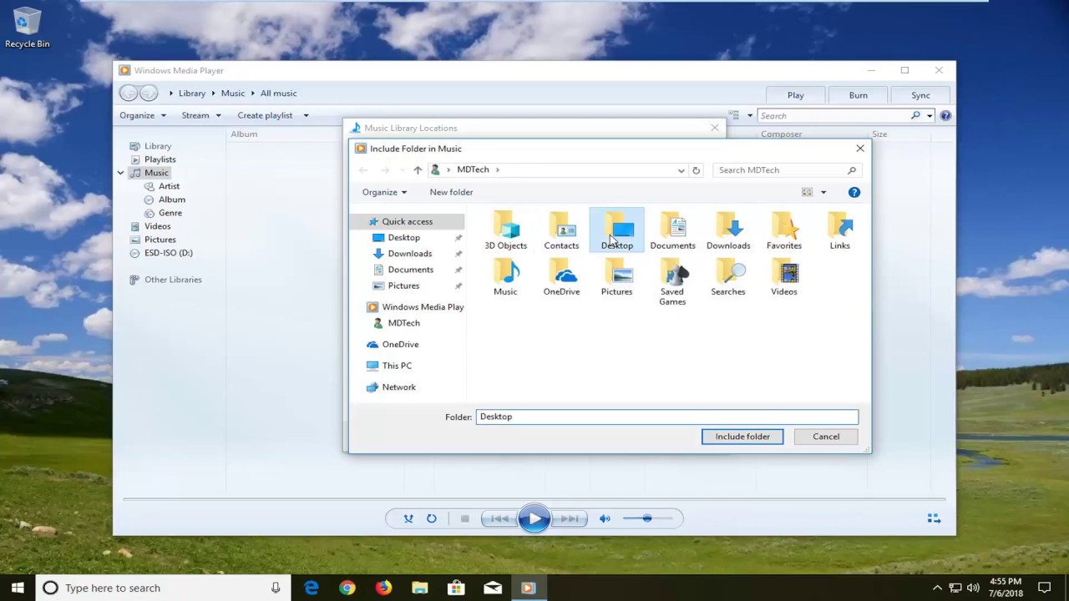
Task: Switch to the Sync tab
Action: [920, 95]
